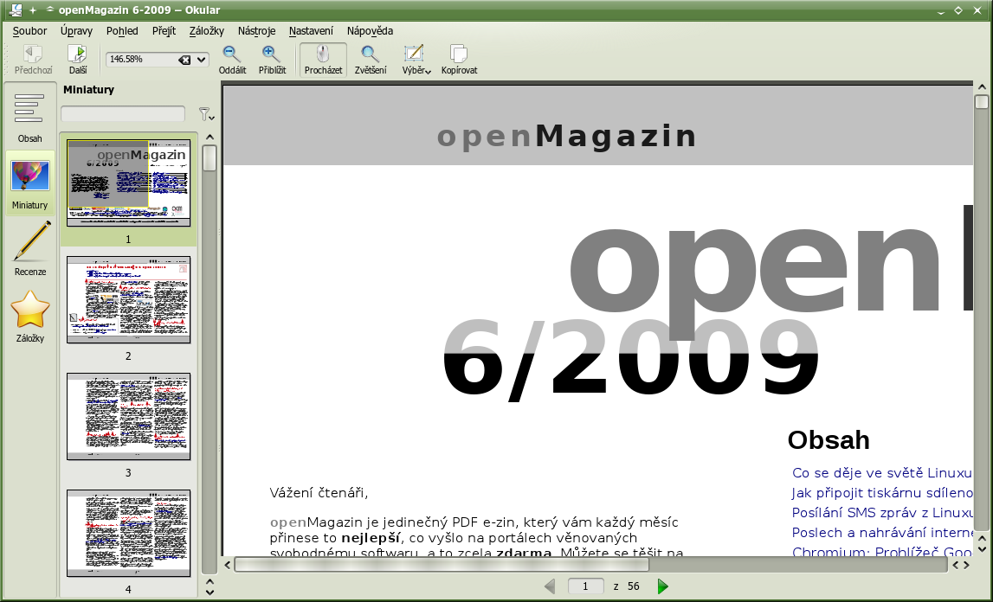This screenshot has width=993, height=602.
Task: Click the thumbnail search filter field
Action: [x=122, y=113]
